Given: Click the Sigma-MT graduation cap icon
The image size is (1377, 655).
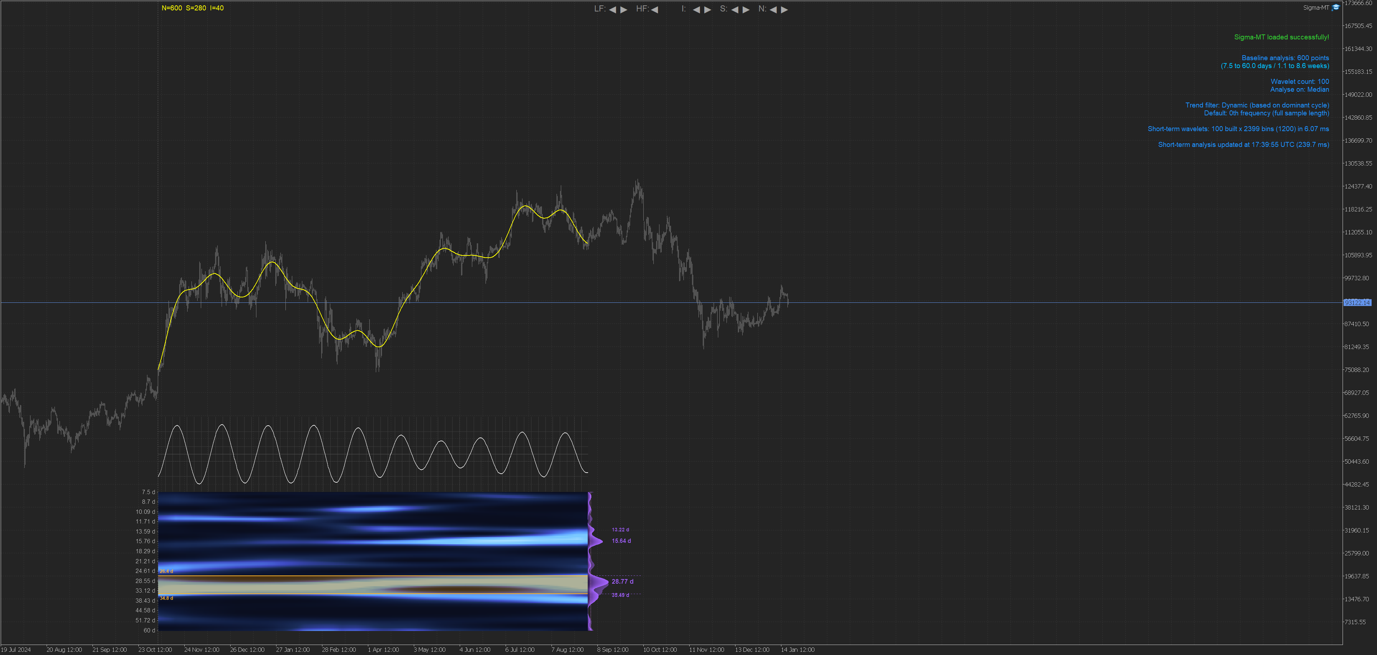Looking at the screenshot, I should click(1336, 8).
